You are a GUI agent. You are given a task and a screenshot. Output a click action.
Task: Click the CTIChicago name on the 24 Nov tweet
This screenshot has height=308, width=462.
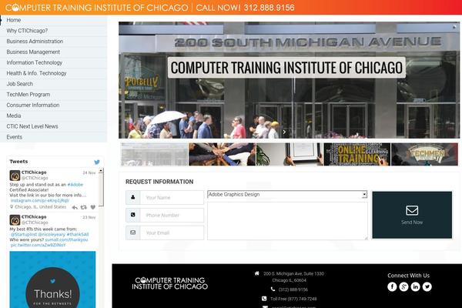pos(34,172)
